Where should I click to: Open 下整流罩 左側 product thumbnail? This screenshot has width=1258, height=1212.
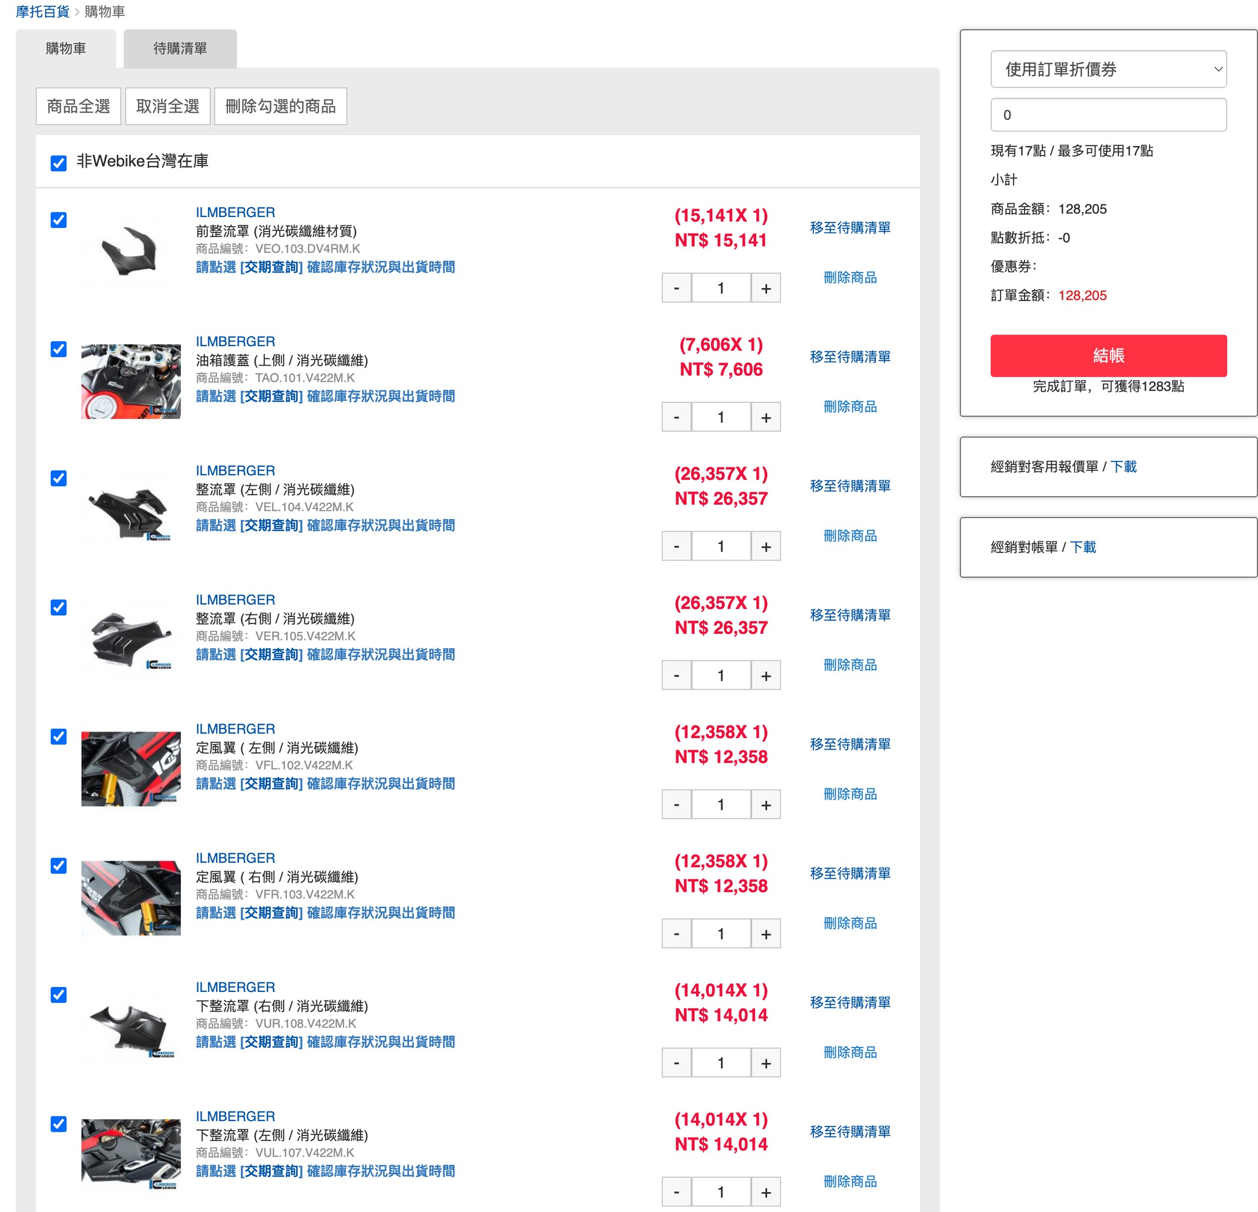pyautogui.click(x=131, y=1154)
